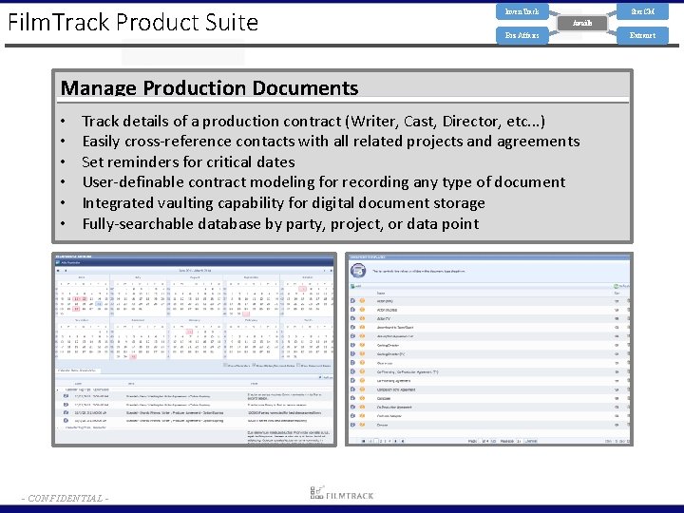This screenshot has width=684, height=513.
Task: Select the 'User-definable contract modeling' bullet line
Action: point(324,181)
